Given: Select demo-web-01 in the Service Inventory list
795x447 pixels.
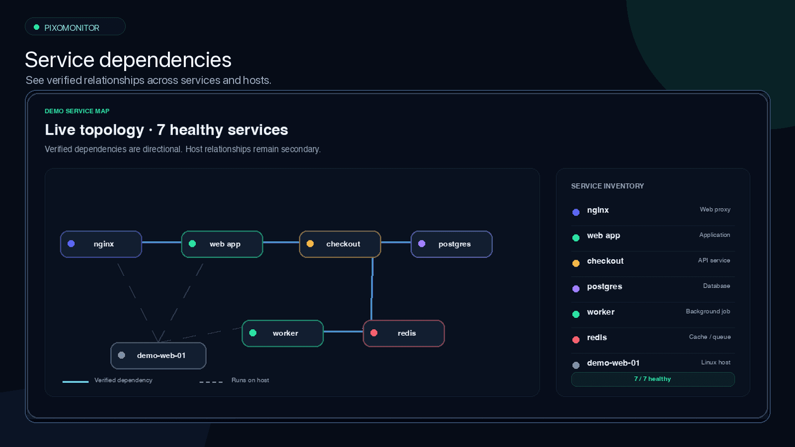Looking at the screenshot, I should coord(653,363).
